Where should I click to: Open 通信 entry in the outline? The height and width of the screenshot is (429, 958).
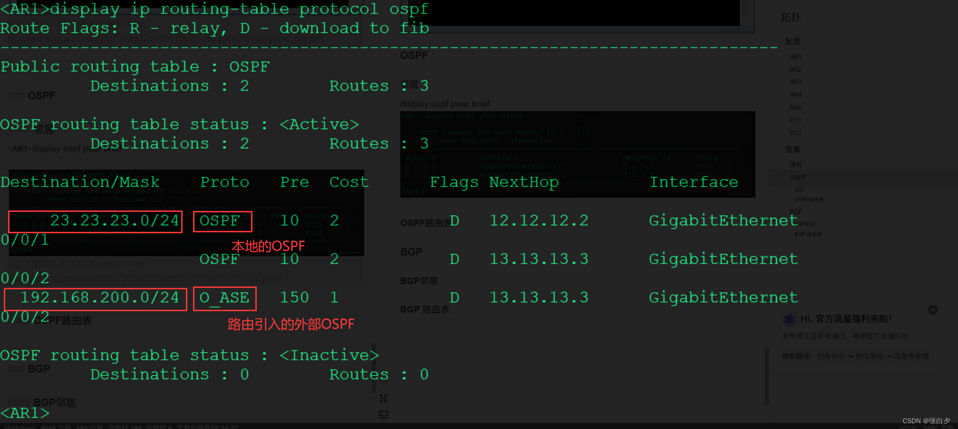coord(795,165)
